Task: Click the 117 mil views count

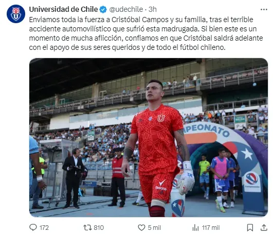Action: (211, 227)
